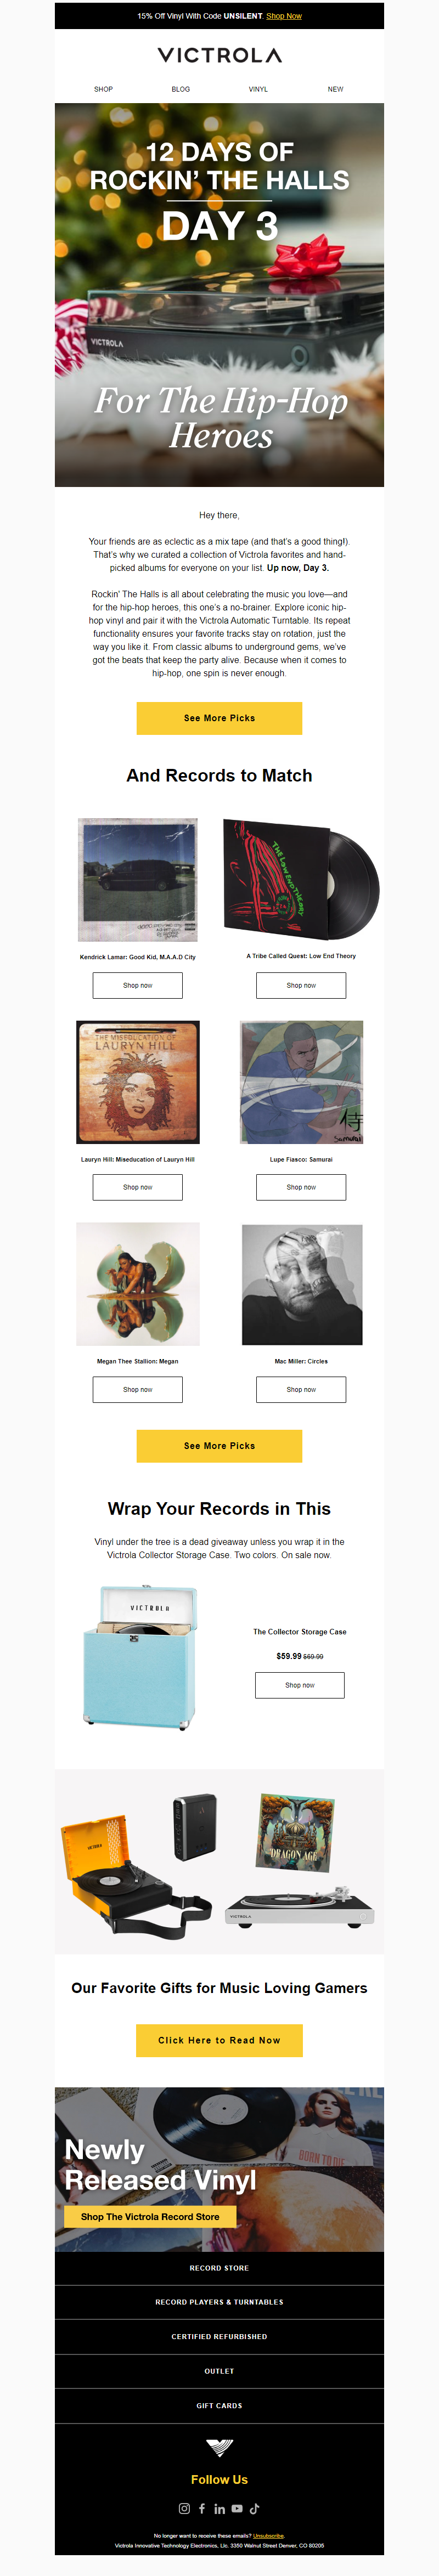
Task: Open the LinkedIn social icon
Action: point(220,2508)
